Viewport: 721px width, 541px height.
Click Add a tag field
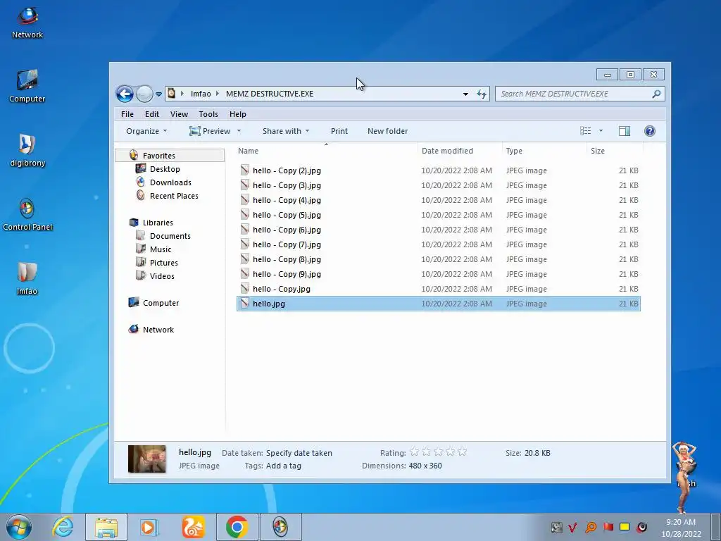[283, 466]
